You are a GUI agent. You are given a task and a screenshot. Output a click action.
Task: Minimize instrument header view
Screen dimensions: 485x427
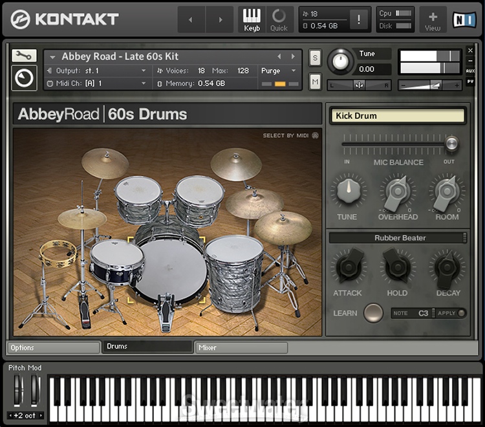tap(470, 61)
